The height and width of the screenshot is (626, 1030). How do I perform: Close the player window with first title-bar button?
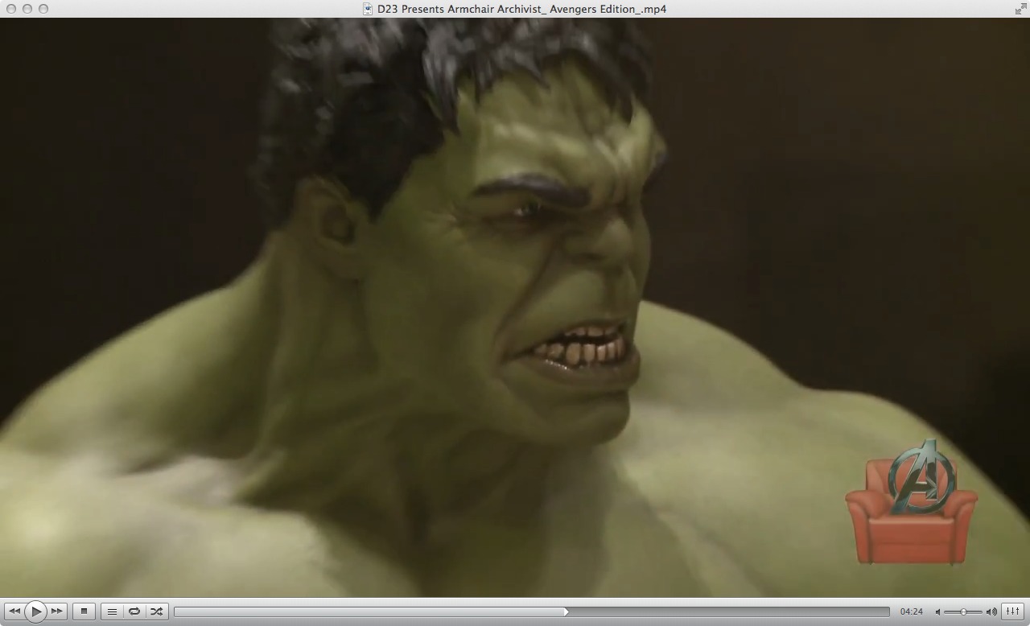[11, 9]
